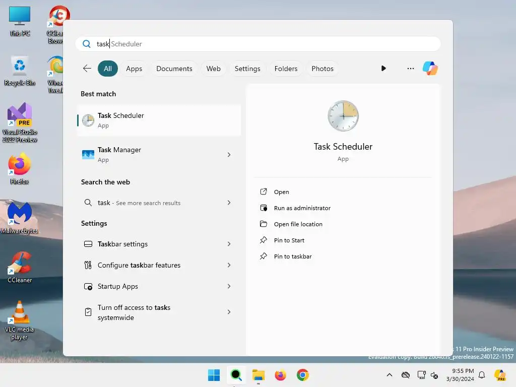Switch to the Folders filter tab
516x387 pixels.
pyautogui.click(x=286, y=69)
